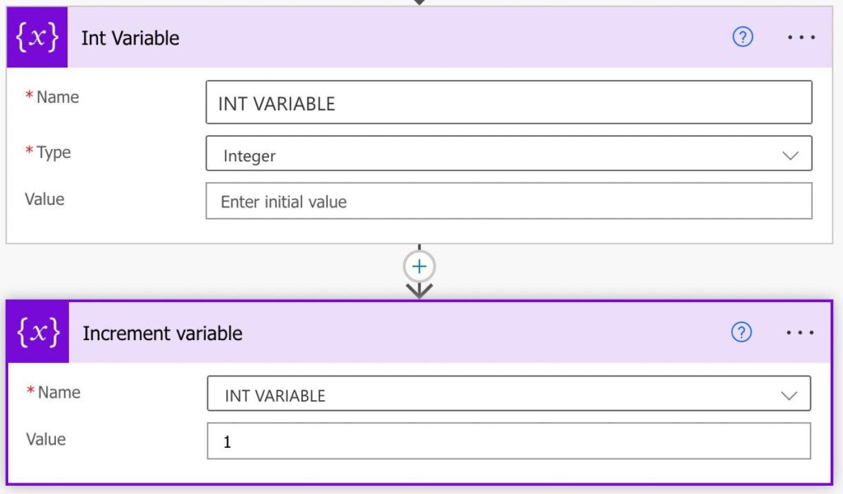Image resolution: width=843 pixels, height=494 pixels.
Task: Open the Increment variable ellipsis menu
Action: point(799,333)
